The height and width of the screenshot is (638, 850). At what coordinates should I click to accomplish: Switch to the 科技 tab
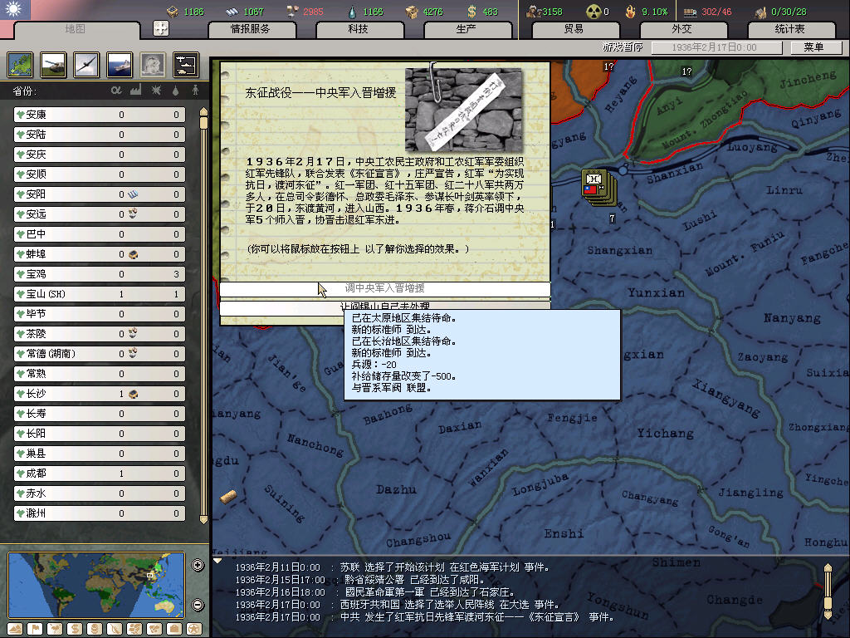pyautogui.click(x=358, y=29)
